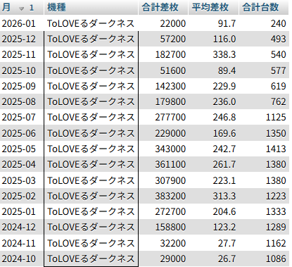Select the 762 unit count cell
Screen dimensions: 292x267
pos(264,101)
